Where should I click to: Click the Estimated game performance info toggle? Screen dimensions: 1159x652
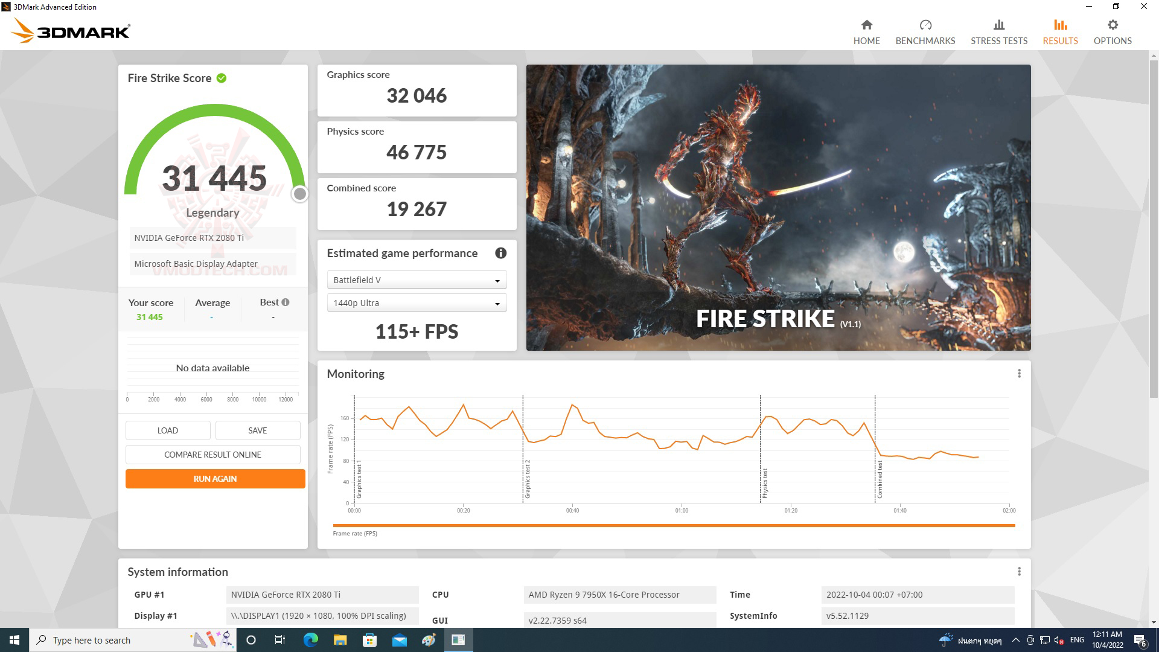tap(500, 252)
